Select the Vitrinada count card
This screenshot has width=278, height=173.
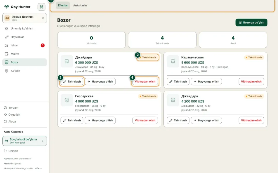tap(91, 40)
